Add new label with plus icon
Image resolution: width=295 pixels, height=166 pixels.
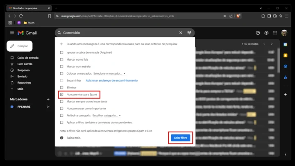click(x=48, y=99)
